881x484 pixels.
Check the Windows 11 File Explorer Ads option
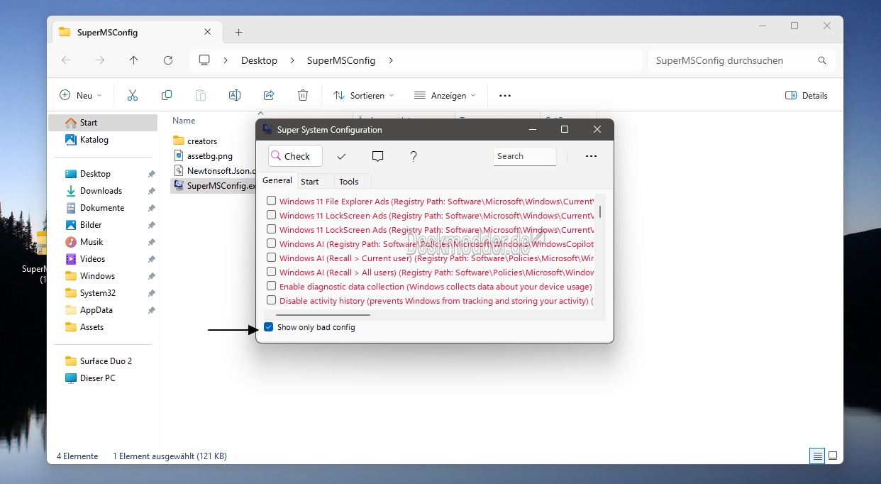(x=271, y=201)
